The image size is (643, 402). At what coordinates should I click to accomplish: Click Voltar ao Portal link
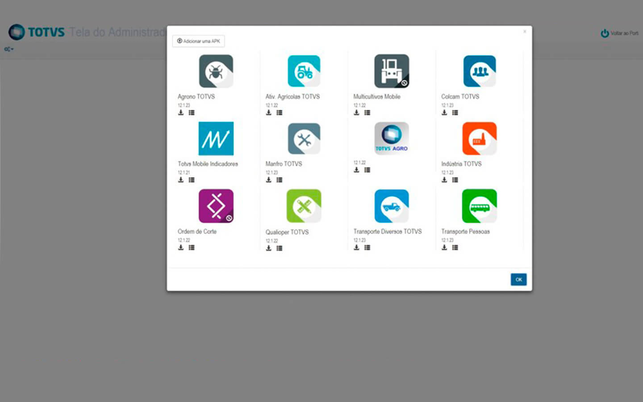(x=620, y=33)
